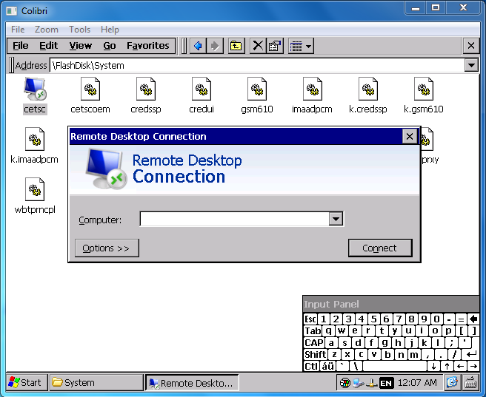
Task: Open the Colibri Tools menu
Action: point(80,30)
